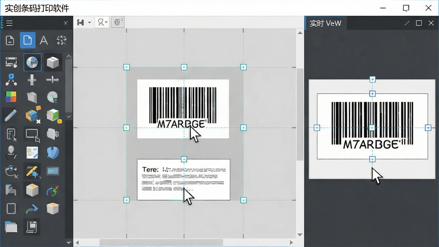The height and width of the screenshot is (247, 439).
Task: Click the user rotate cycle icon
Action: coord(12,171)
